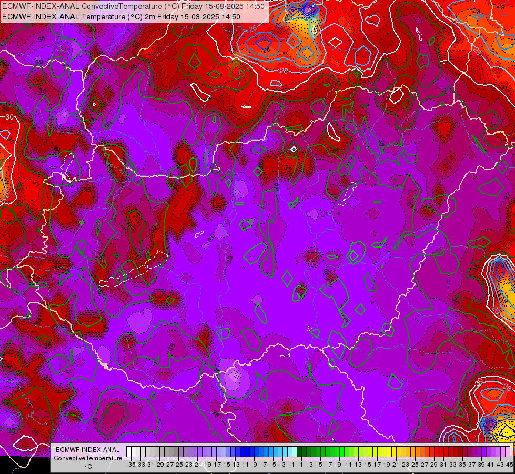This screenshot has width=515, height=474.
Task: Click the legend scale value -5
Action: tap(273, 464)
